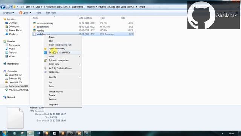Image resolution: width=241 pixels, height=136 pixels.
Task: Sort by Date modified column header
Action: pos(85,18)
